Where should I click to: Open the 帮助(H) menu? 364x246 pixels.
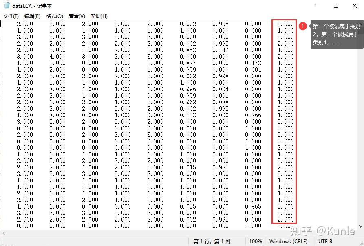click(98, 16)
